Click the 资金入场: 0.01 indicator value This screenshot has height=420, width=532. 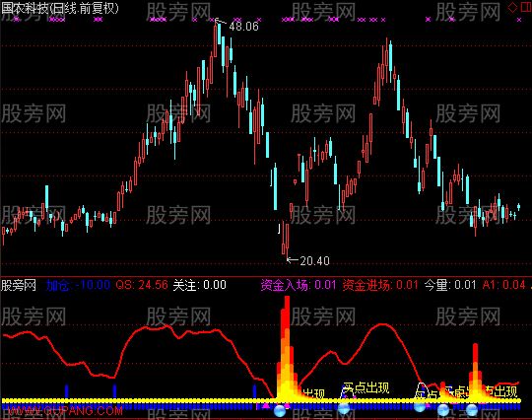(x=299, y=285)
